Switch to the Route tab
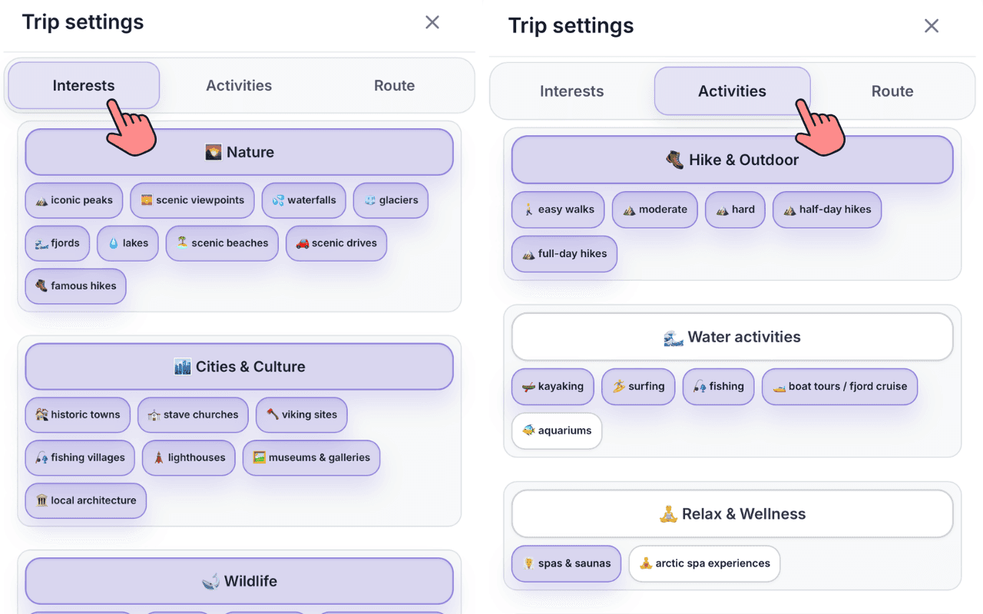The width and height of the screenshot is (983, 614). tap(892, 91)
